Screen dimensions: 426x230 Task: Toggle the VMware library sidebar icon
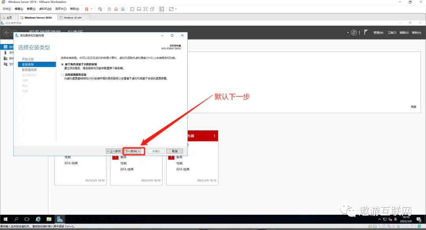132,9
